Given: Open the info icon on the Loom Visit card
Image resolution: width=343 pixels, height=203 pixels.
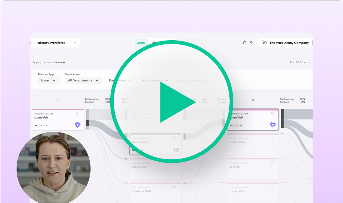Looking at the screenshot, I should click(x=77, y=113).
